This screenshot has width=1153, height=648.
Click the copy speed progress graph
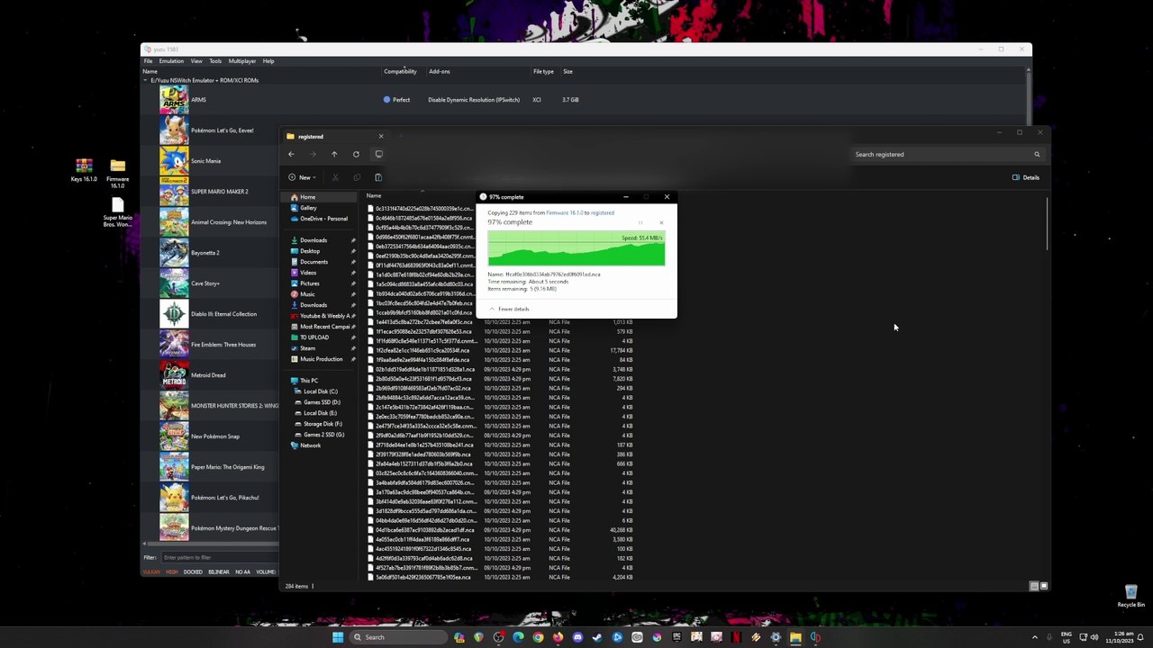576,248
